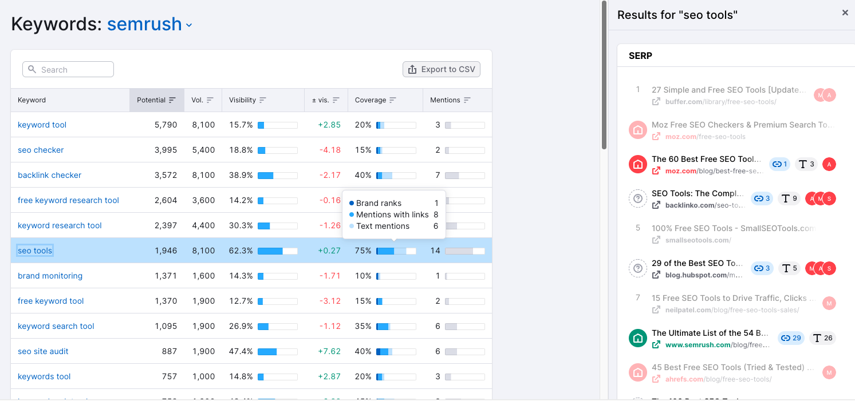Click the link badge showing 1 on moz result
Viewport: 855px width, 401px height.
click(780, 164)
